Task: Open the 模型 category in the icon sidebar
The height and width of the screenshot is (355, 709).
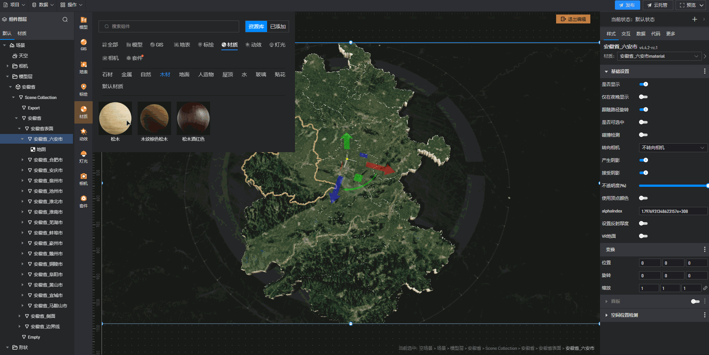Action: (x=83, y=23)
